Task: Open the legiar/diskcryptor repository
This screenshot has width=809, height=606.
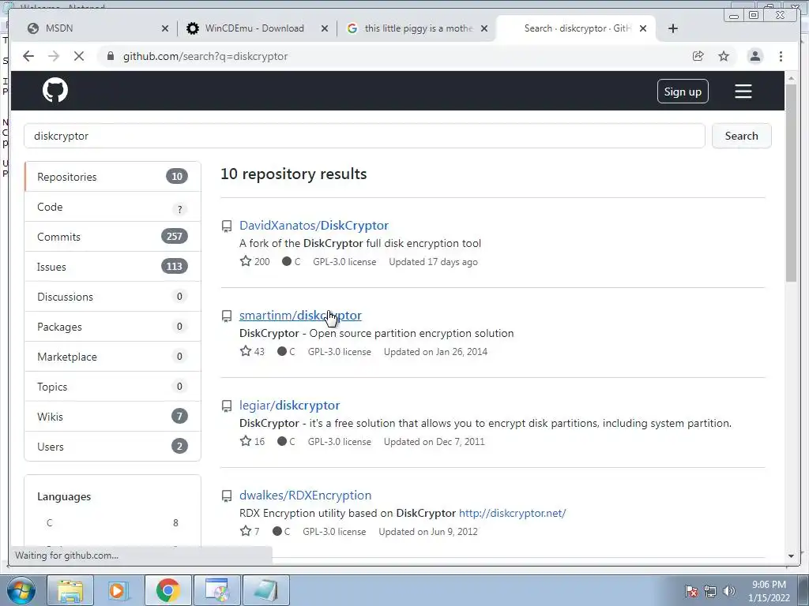Action: coord(289,405)
